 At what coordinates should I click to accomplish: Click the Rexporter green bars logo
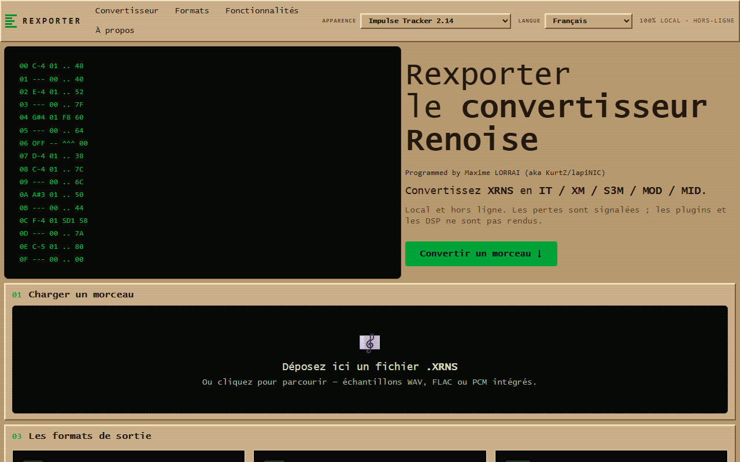11,21
